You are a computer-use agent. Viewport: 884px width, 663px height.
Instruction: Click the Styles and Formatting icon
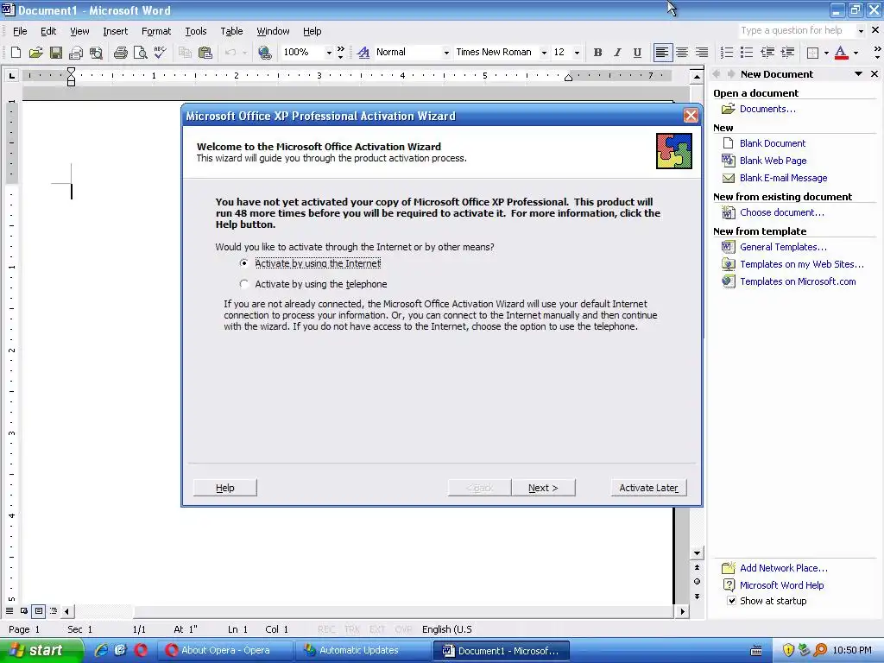click(x=363, y=53)
